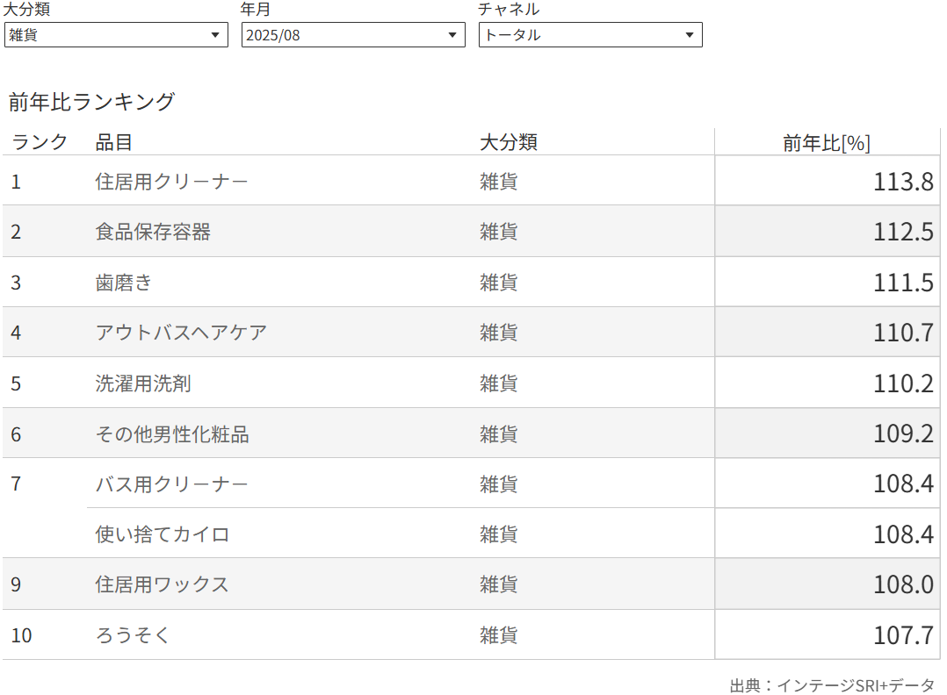The height and width of the screenshot is (695, 947).
Task: Select the 食品保存容器 item
Action: click(153, 232)
